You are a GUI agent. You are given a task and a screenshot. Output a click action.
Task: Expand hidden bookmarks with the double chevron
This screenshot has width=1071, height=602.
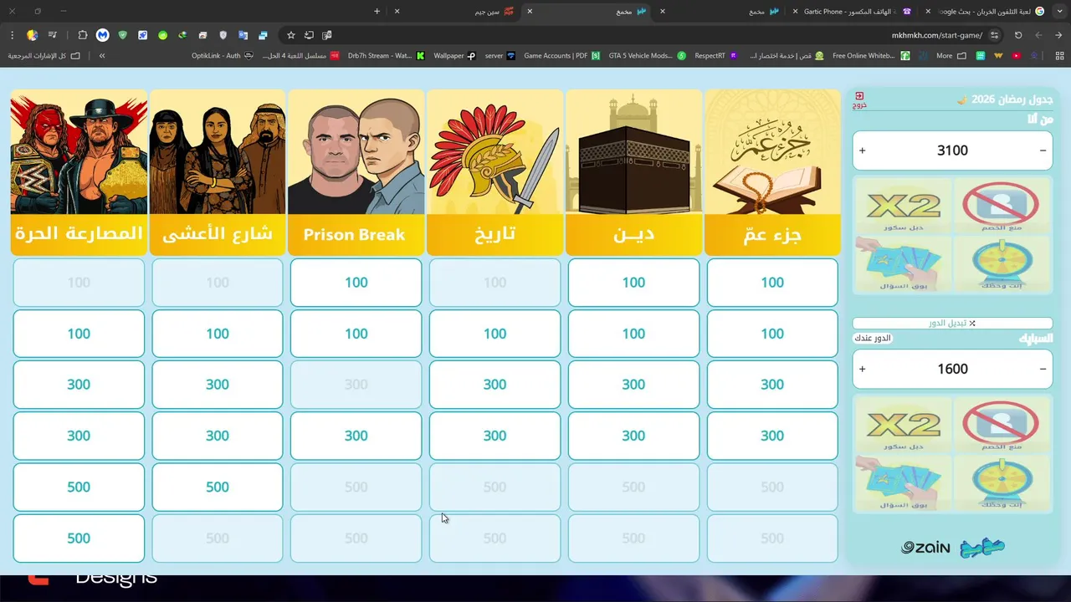coord(102,56)
